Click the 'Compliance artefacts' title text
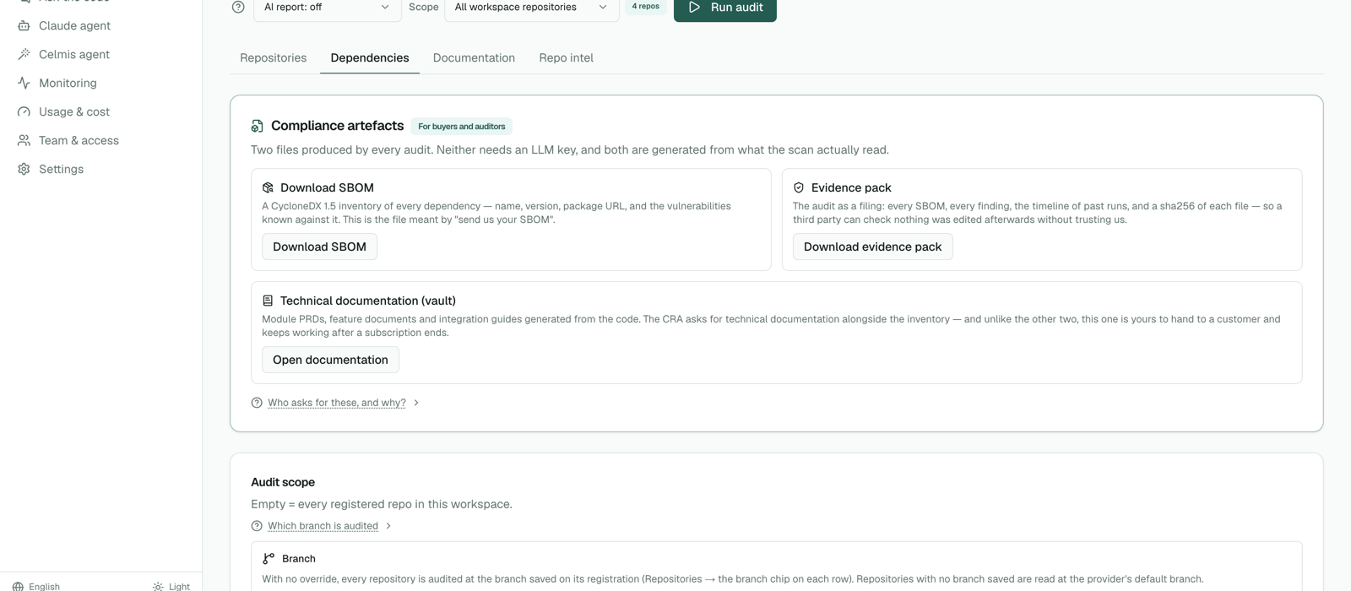 coord(337,126)
